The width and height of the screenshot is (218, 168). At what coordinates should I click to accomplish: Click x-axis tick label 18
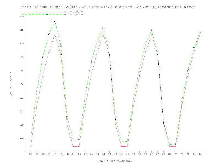(67, 154)
